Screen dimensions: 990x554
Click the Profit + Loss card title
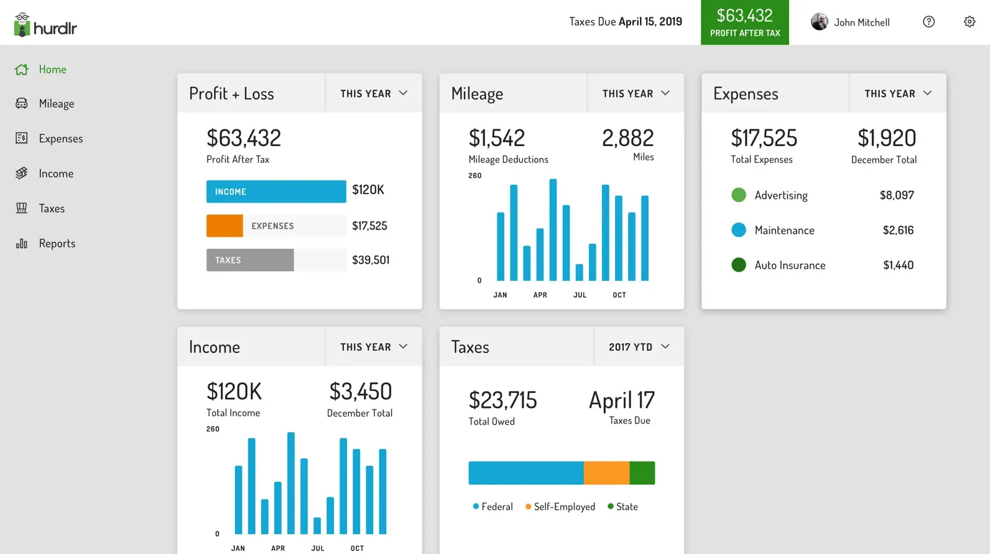231,94
